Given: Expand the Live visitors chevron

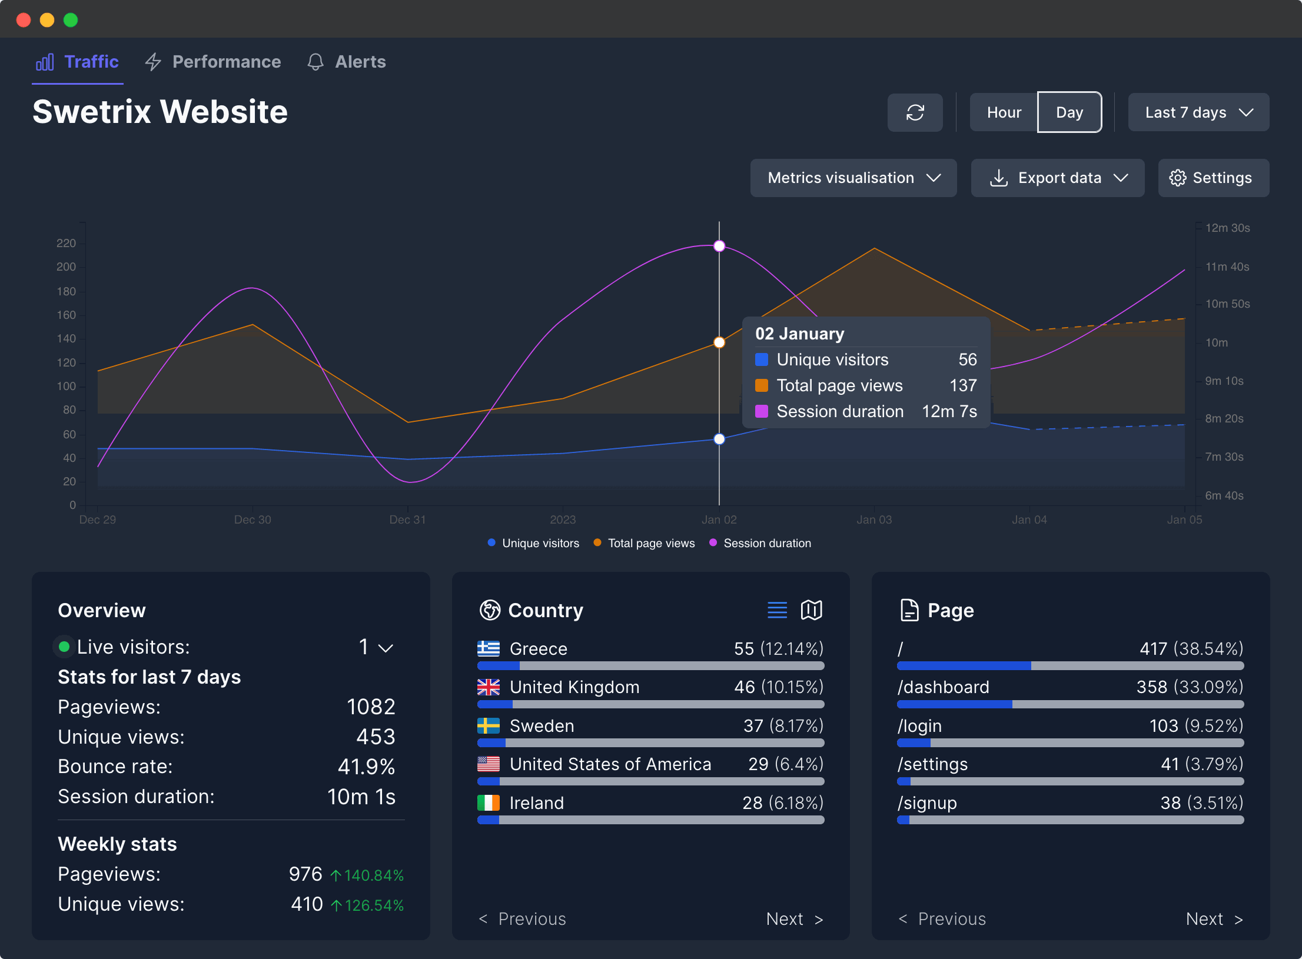Looking at the screenshot, I should click(x=387, y=648).
